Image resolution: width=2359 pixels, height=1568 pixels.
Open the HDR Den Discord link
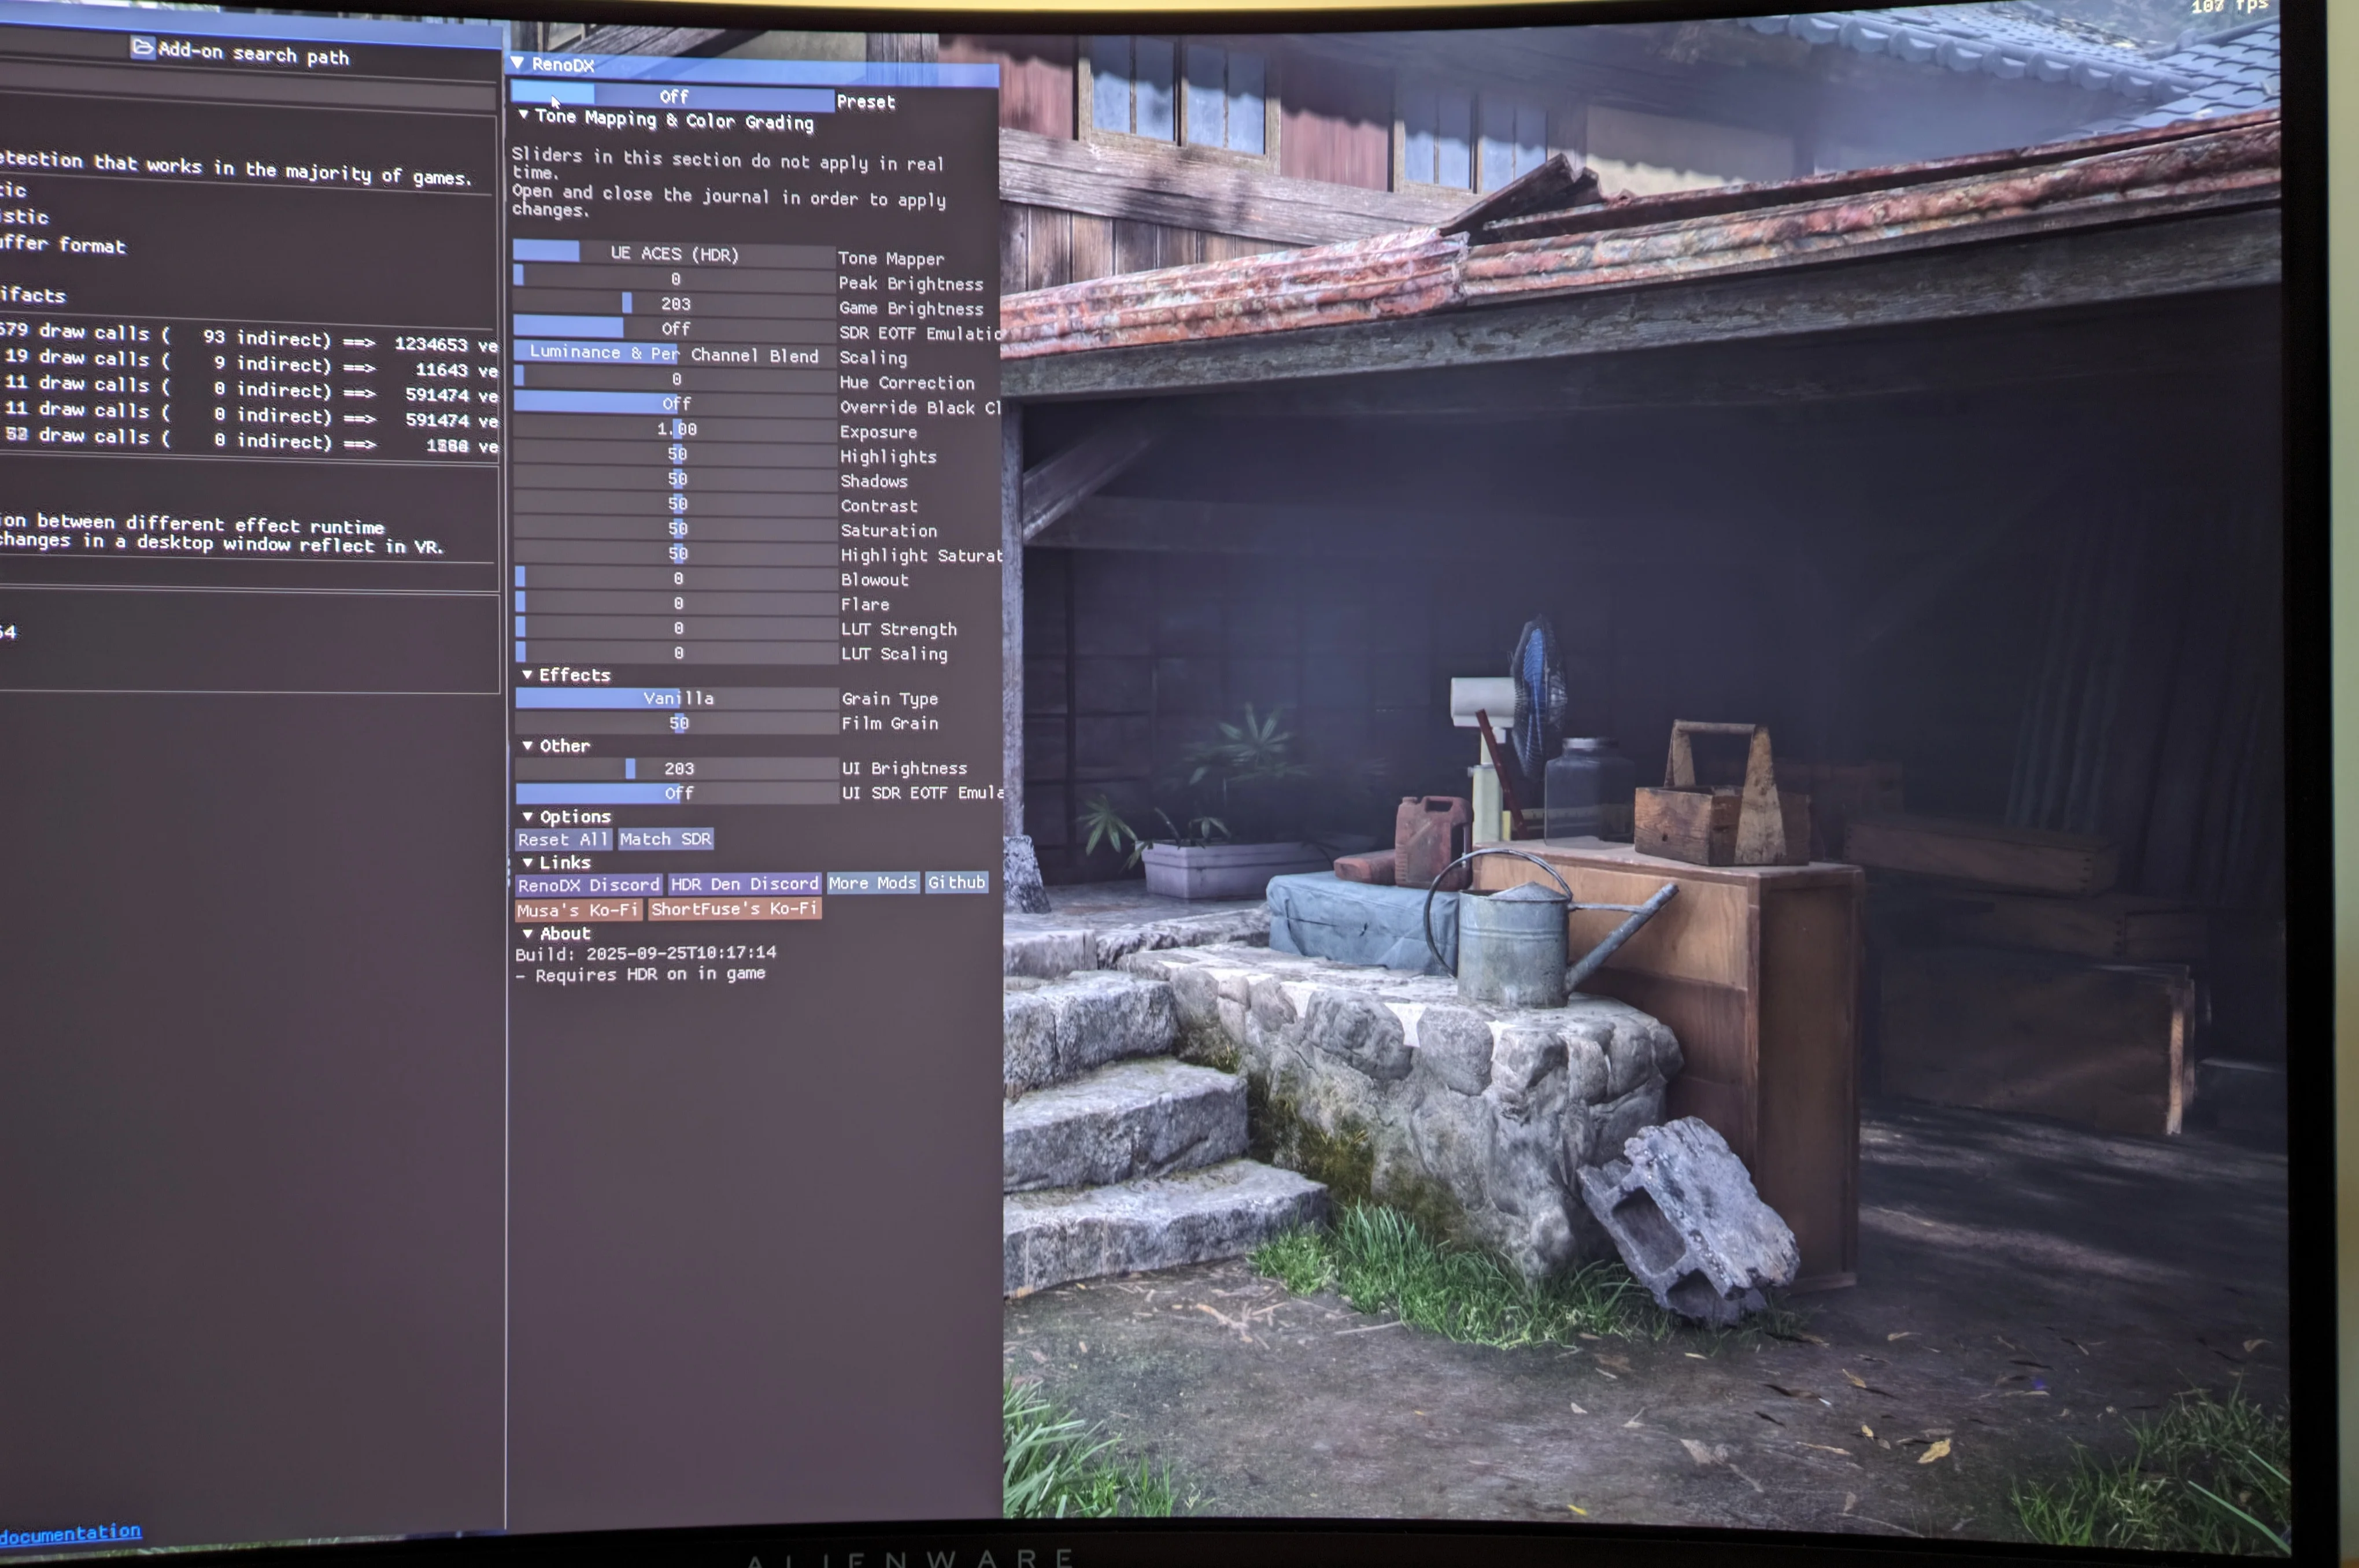(745, 884)
